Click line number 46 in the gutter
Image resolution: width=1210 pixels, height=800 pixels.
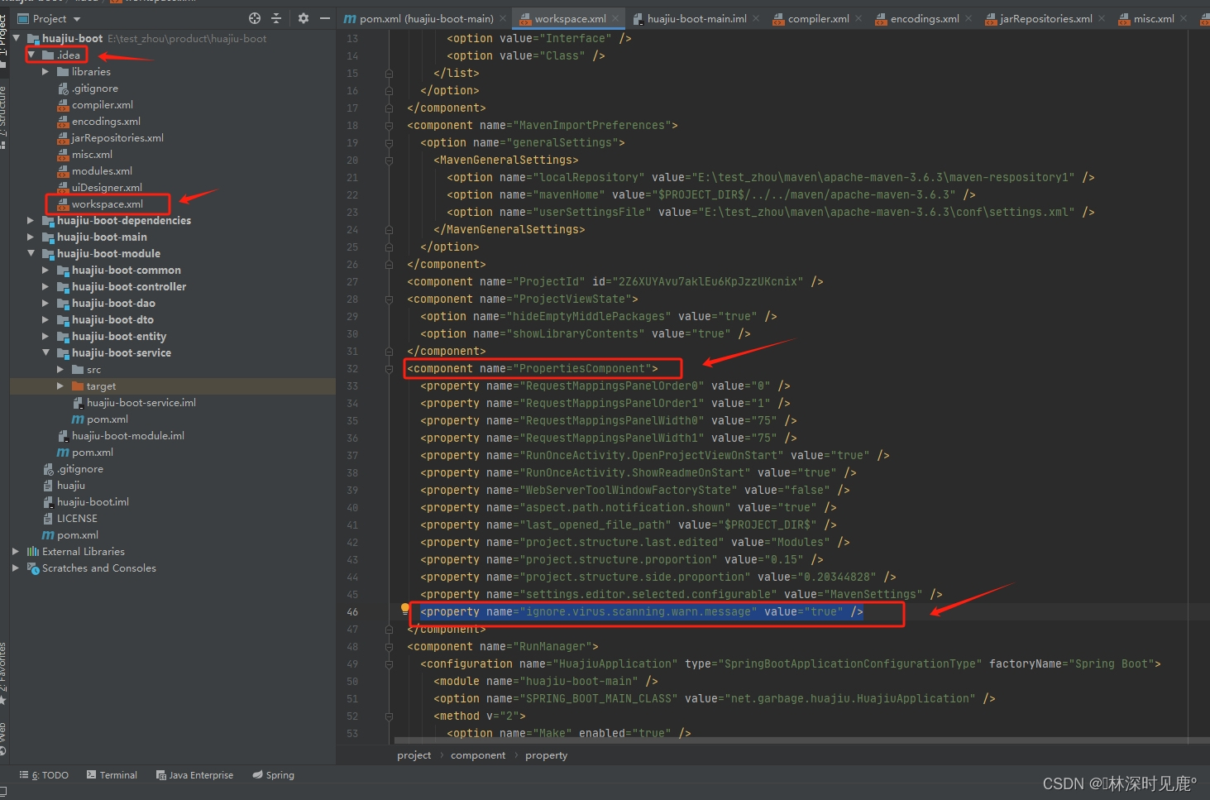coord(352,612)
